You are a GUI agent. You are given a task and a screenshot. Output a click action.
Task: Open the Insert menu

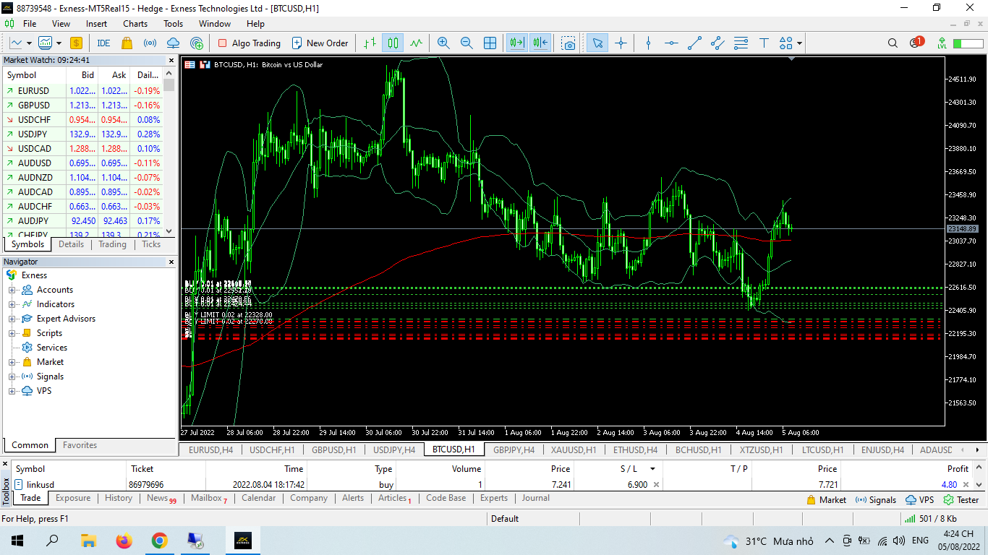tap(96, 23)
